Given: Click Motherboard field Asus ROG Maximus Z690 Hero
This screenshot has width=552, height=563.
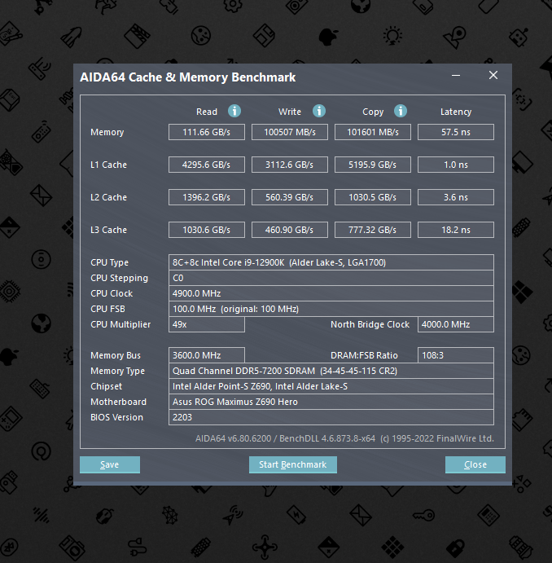Looking at the screenshot, I should 331,402.
